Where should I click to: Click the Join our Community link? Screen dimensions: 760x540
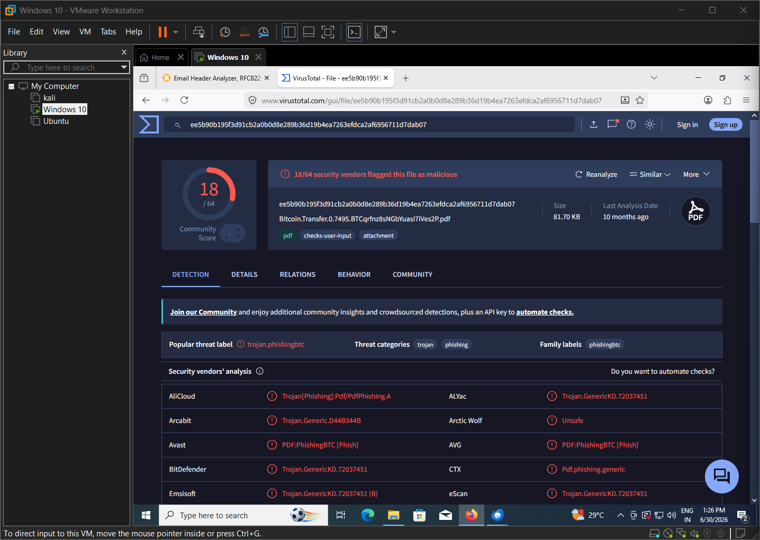tap(203, 312)
